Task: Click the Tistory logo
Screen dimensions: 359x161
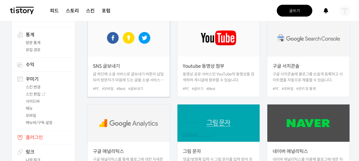Action: tap(22, 10)
